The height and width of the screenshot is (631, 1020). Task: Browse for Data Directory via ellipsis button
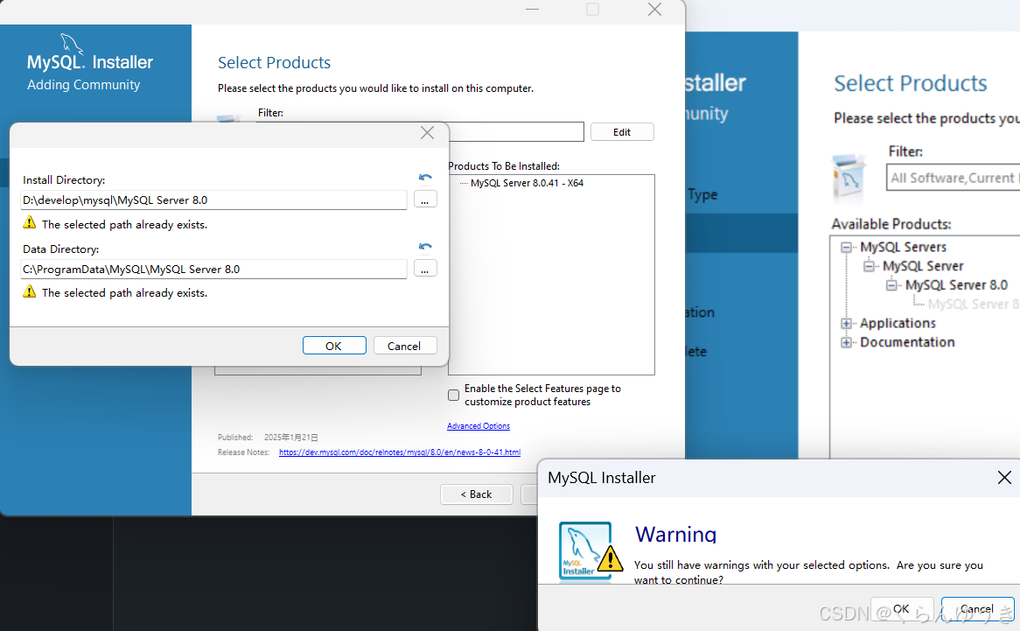tap(425, 269)
